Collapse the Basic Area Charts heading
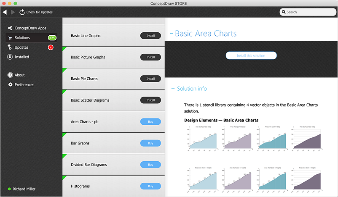Image resolution: width=338 pixels, height=197 pixels. coord(172,34)
